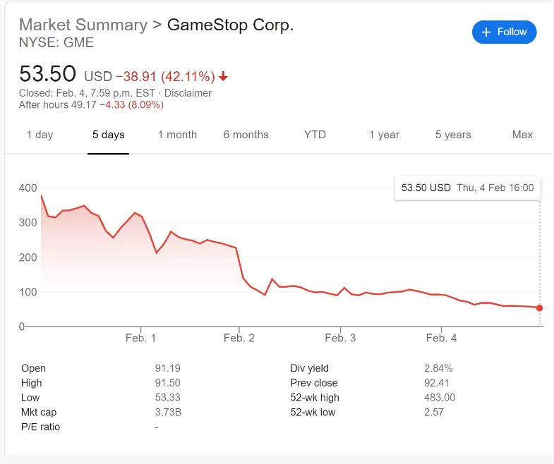Click the Feb. 1 axis label
Viewport: 554px width, 464px height.
tap(140, 338)
